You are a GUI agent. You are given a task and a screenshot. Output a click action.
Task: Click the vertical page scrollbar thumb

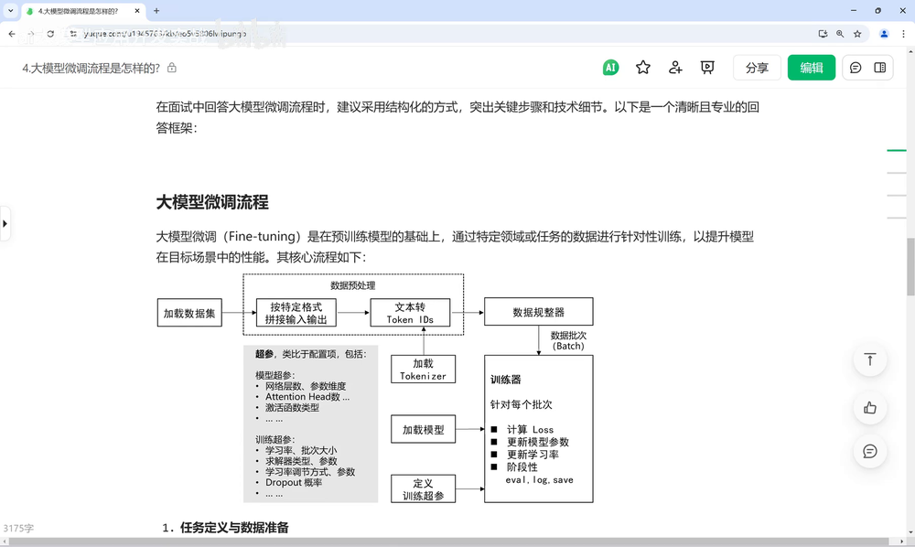(910, 267)
